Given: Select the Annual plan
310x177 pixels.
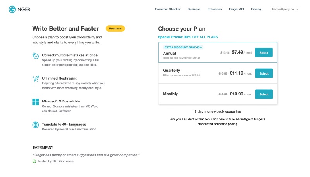Looking at the screenshot, I should (264, 52).
